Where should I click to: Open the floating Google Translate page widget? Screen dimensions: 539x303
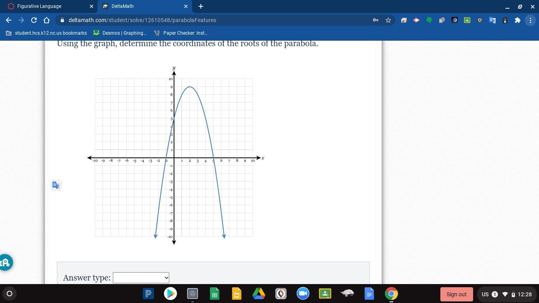click(56, 185)
